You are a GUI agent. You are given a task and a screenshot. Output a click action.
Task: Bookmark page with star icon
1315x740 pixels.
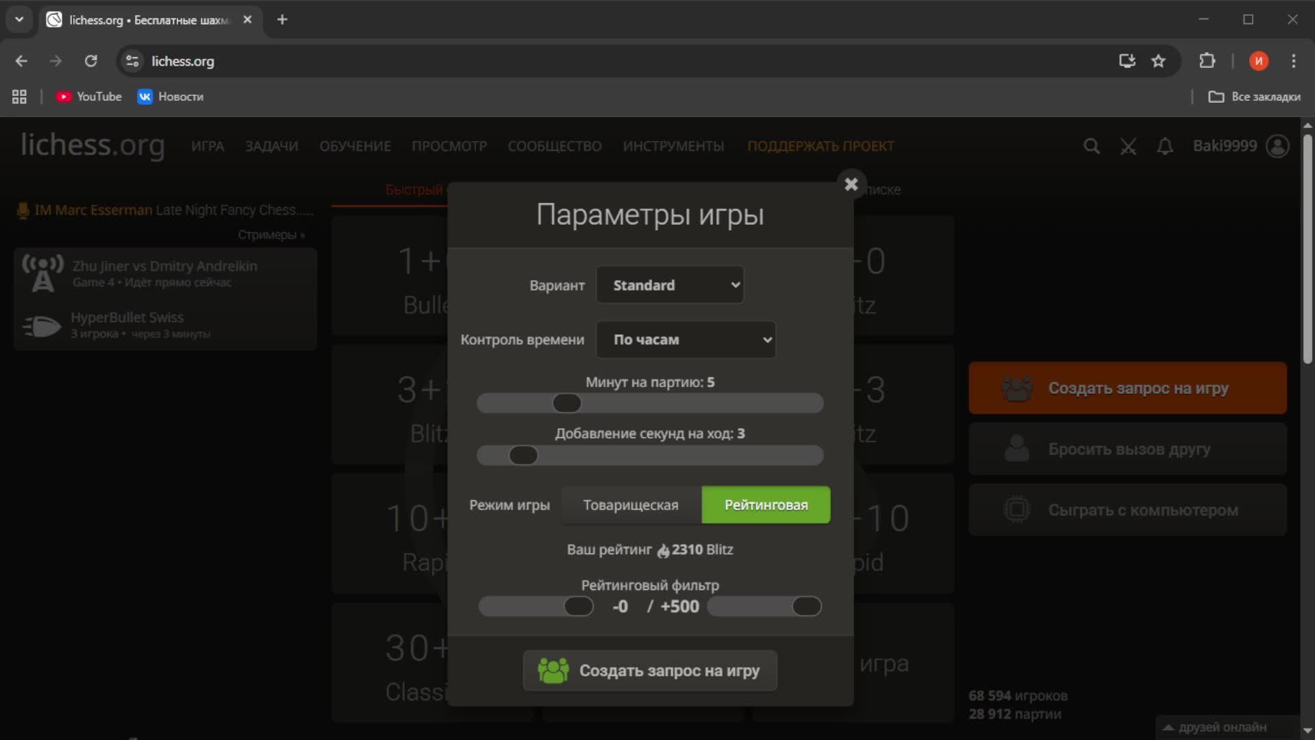point(1158,61)
